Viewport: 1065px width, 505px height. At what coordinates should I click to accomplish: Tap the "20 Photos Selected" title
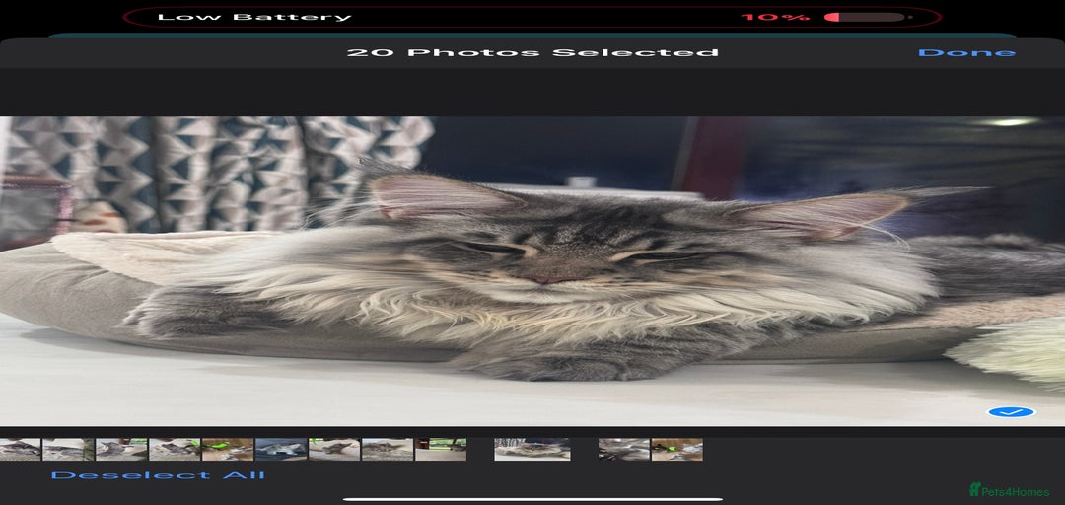pyautogui.click(x=532, y=53)
